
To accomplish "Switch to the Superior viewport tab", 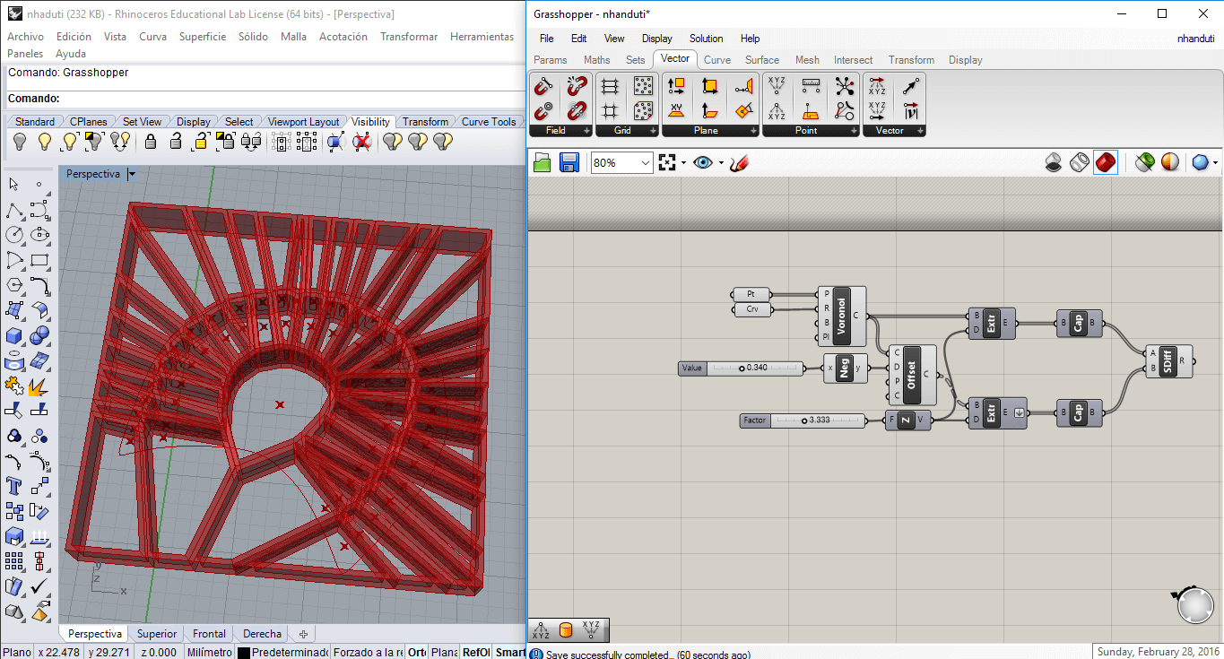I will 157,634.
